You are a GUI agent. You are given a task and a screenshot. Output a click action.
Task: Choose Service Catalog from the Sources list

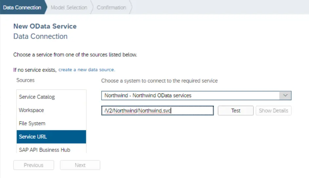37,97
